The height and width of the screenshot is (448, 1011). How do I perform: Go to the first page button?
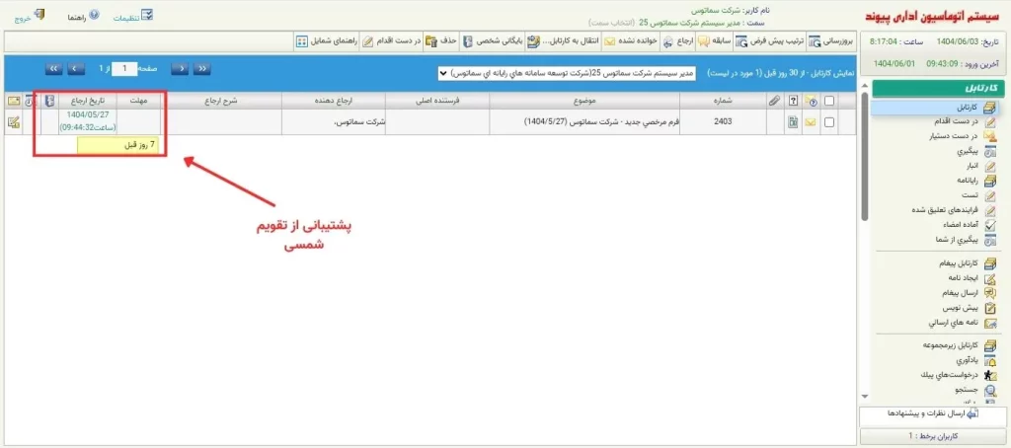point(203,68)
